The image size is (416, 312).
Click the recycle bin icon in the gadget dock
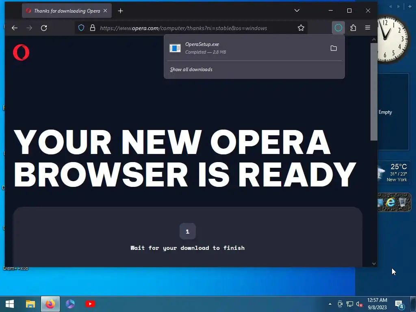tap(402, 202)
